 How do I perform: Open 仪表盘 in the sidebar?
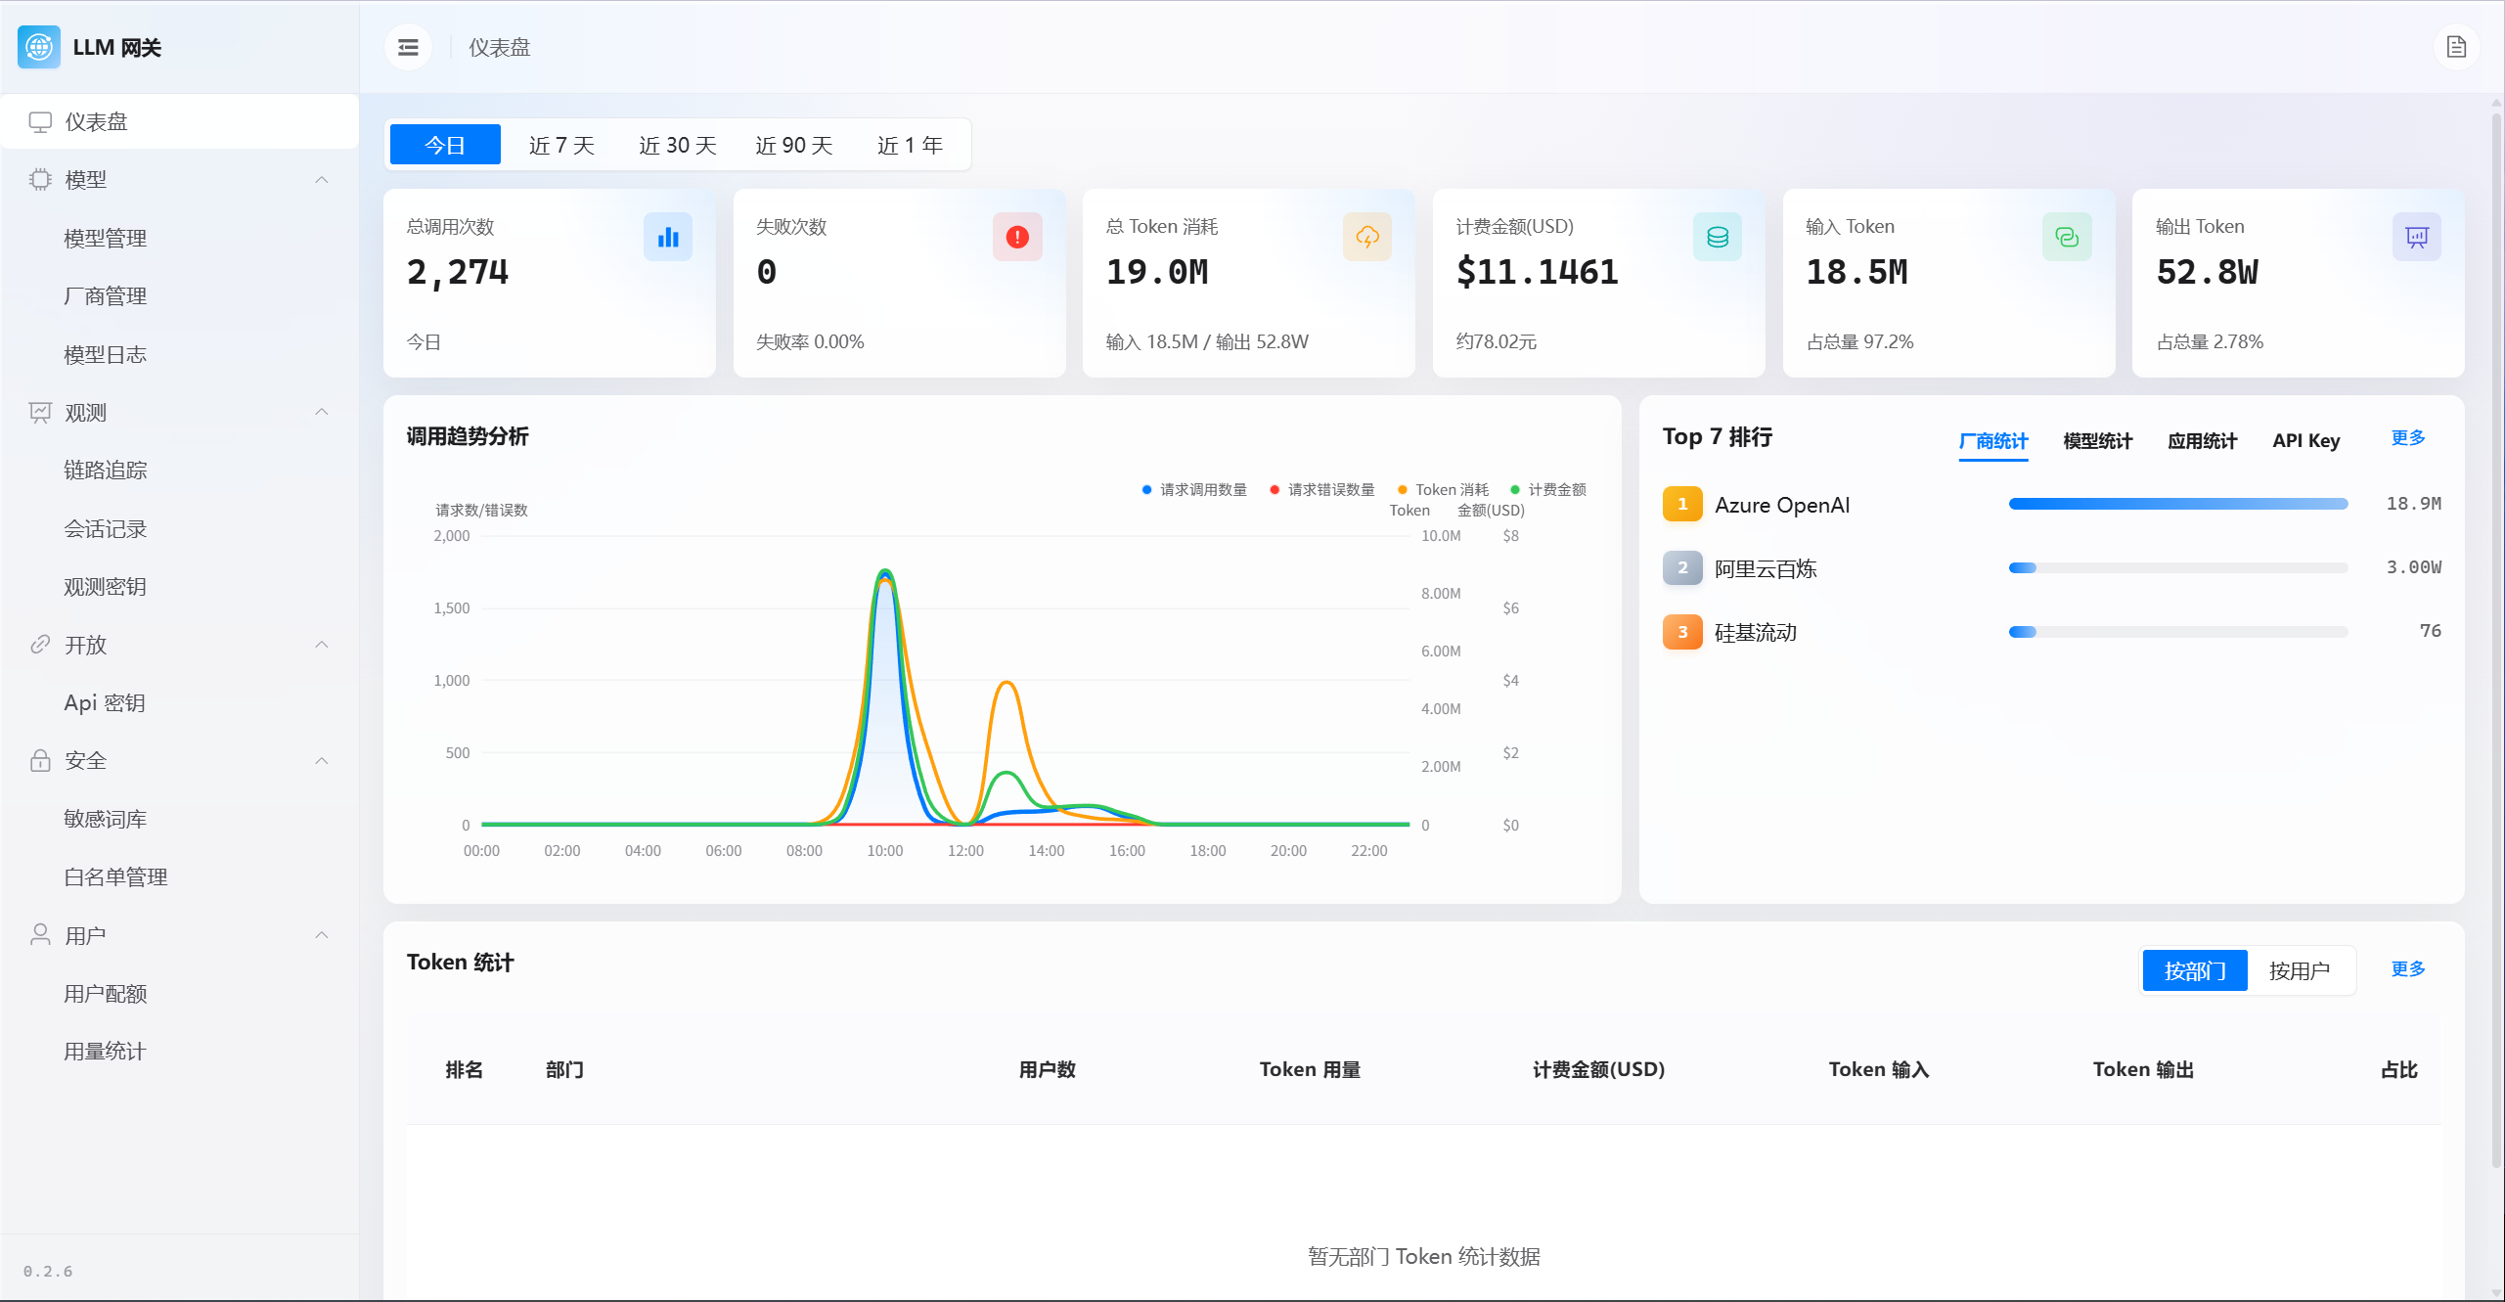point(180,121)
